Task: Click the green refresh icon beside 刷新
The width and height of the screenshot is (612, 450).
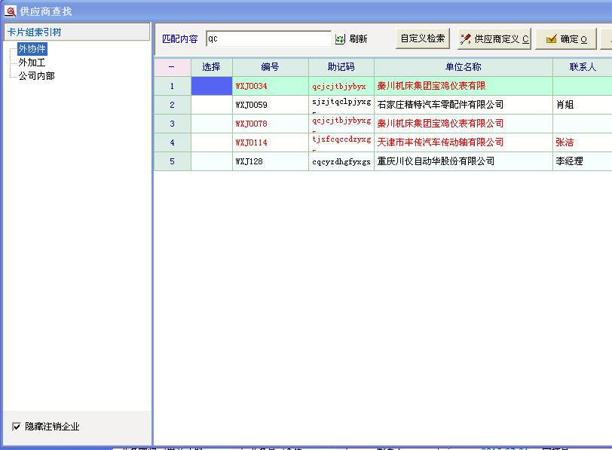Action: pos(340,39)
